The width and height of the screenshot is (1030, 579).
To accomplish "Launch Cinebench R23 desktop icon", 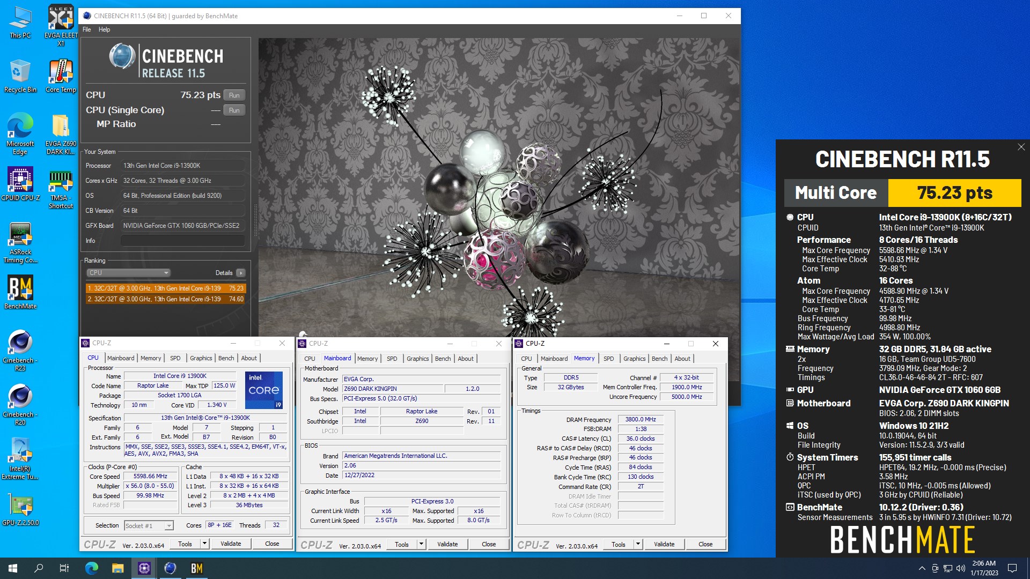I will (x=20, y=351).
